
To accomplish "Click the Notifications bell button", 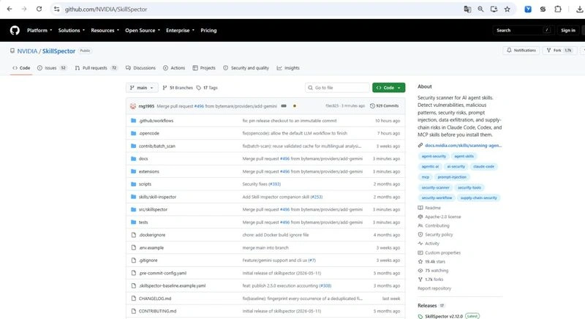I will tap(521, 50).
